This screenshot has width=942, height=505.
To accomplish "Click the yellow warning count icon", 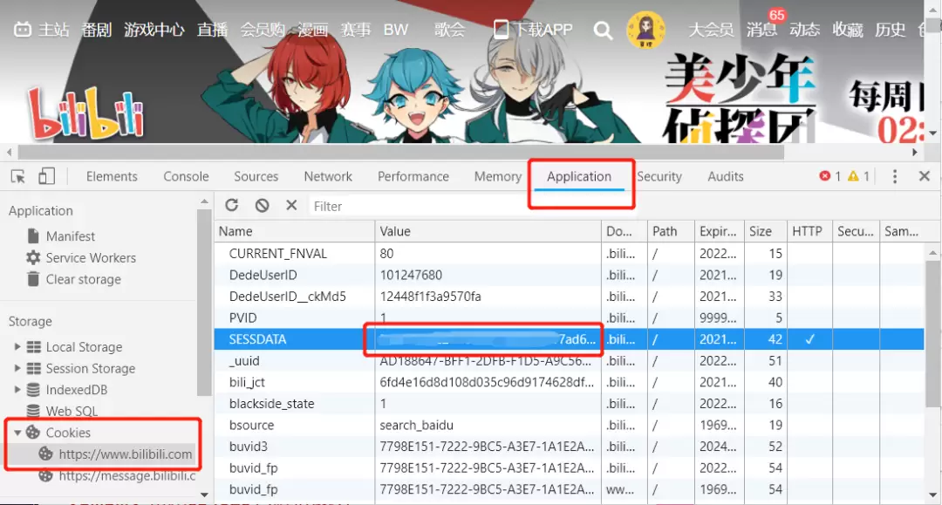I will [853, 176].
